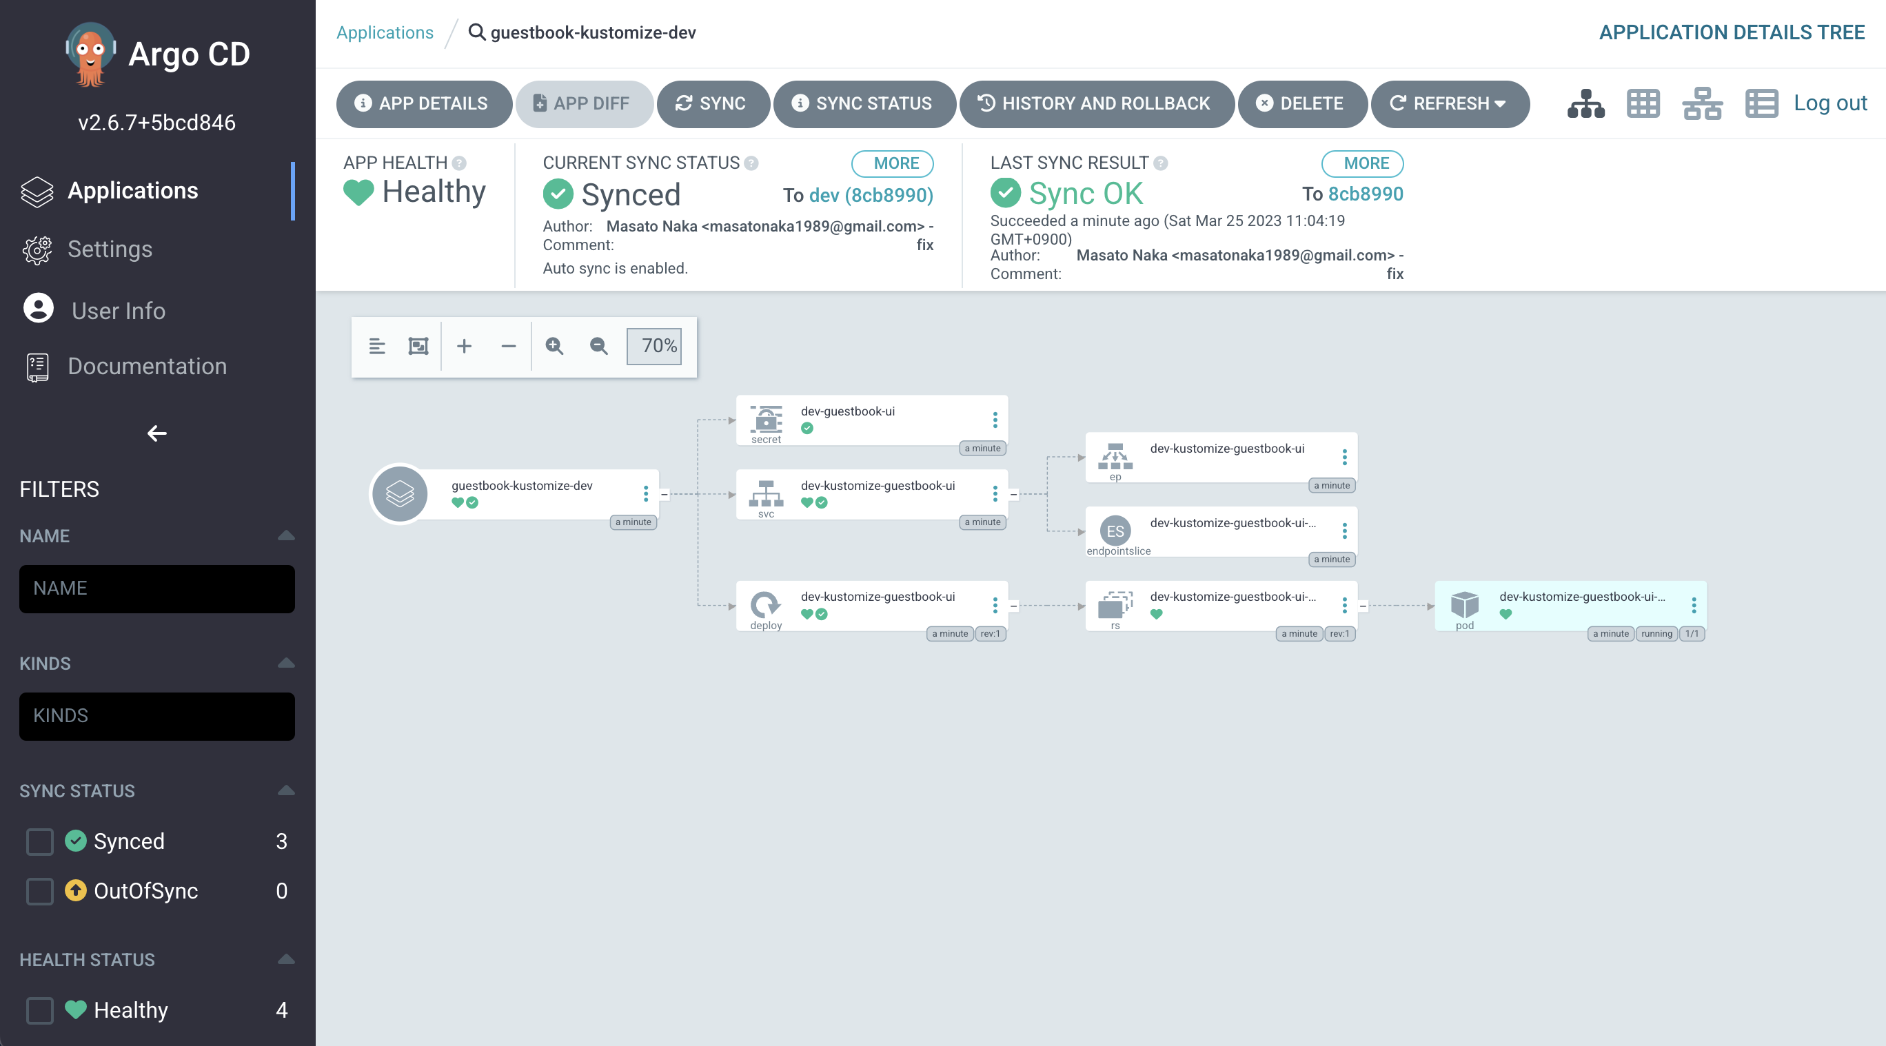Image resolution: width=1886 pixels, height=1046 pixels.
Task: Collapse the HEALTH STATUS filter section
Action: 286,960
